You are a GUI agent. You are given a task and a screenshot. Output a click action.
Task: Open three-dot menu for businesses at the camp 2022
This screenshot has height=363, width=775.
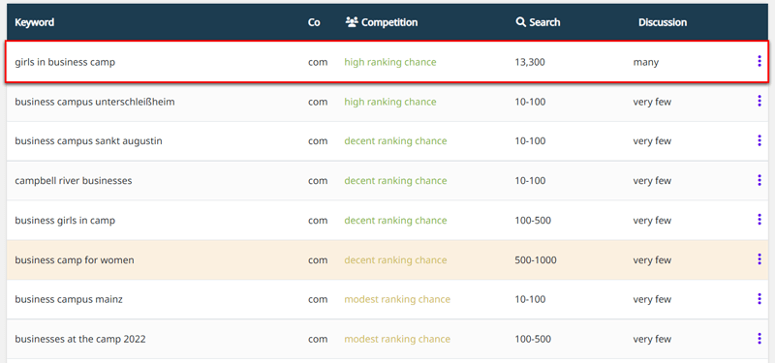coord(759,338)
